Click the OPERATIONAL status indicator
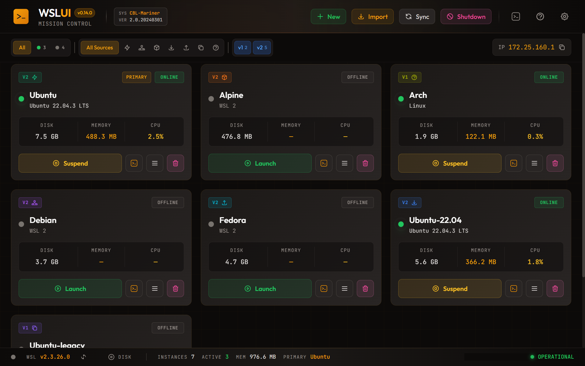 (x=552, y=357)
